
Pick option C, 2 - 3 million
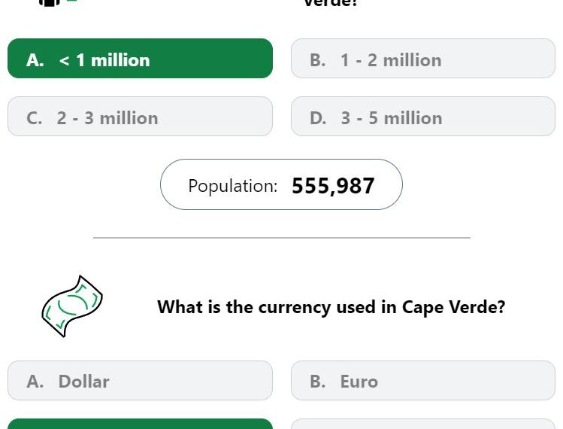[x=140, y=117]
